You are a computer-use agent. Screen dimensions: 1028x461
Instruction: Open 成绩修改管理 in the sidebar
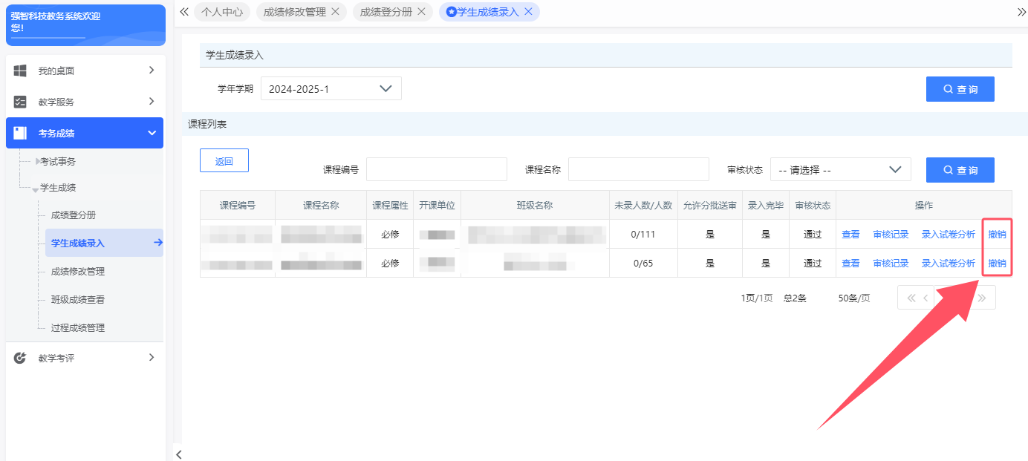[x=78, y=272]
